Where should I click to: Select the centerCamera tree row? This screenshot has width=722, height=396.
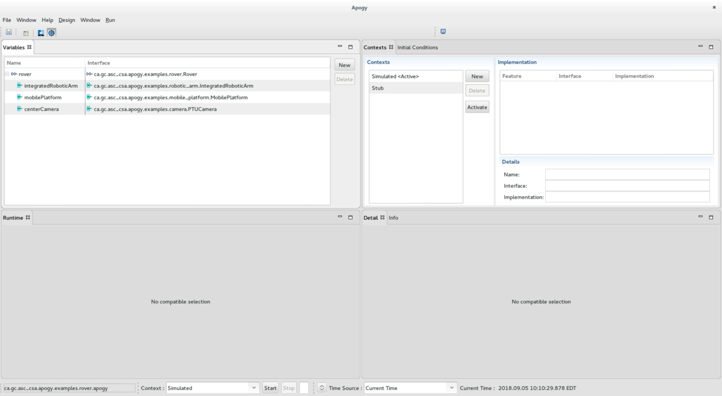[x=167, y=109]
